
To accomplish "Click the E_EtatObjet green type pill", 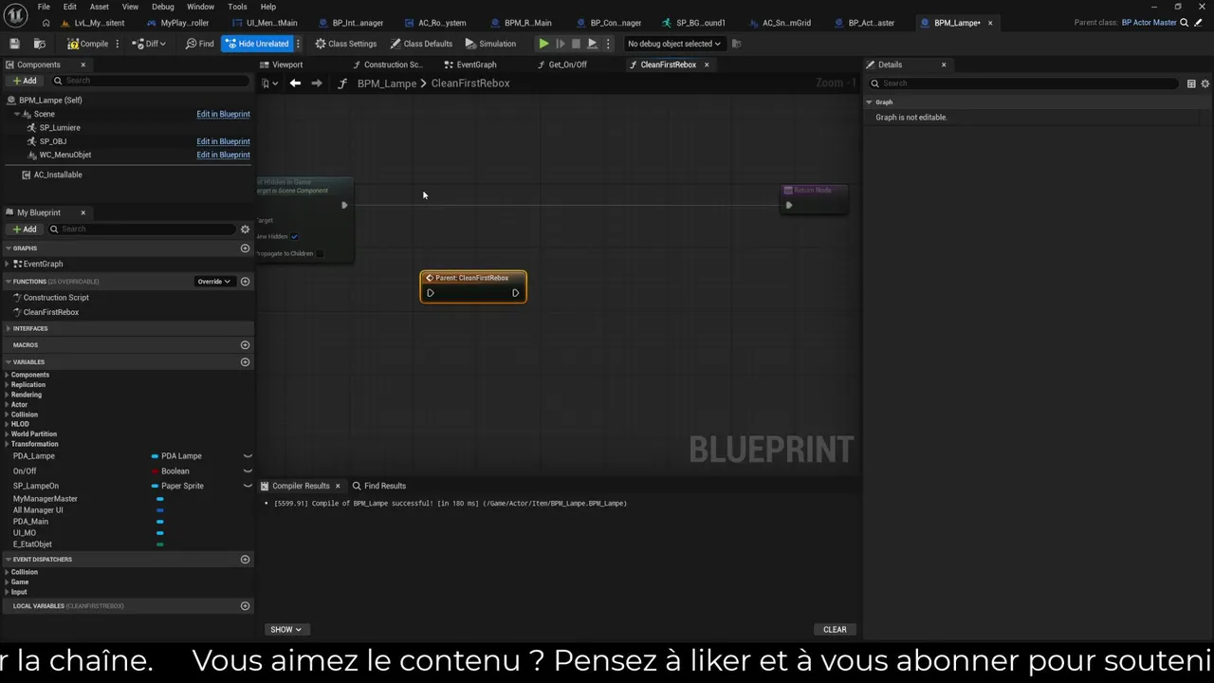I will point(159,545).
